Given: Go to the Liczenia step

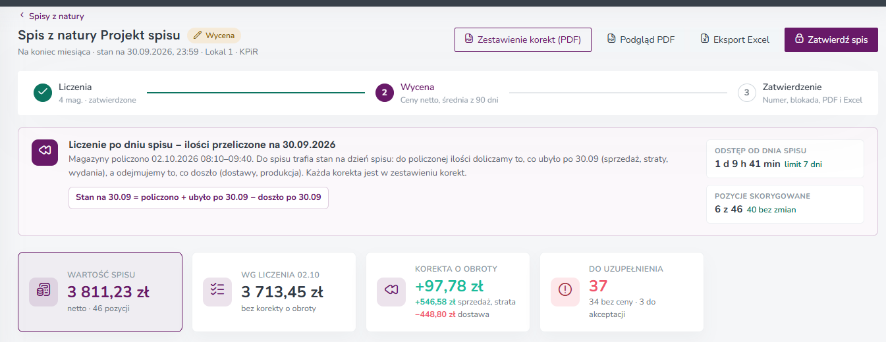Looking at the screenshot, I should tap(84, 93).
